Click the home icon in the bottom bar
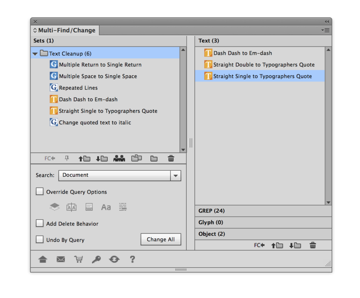Image resolution: width=360 pixels, height=298 pixels. click(x=43, y=259)
